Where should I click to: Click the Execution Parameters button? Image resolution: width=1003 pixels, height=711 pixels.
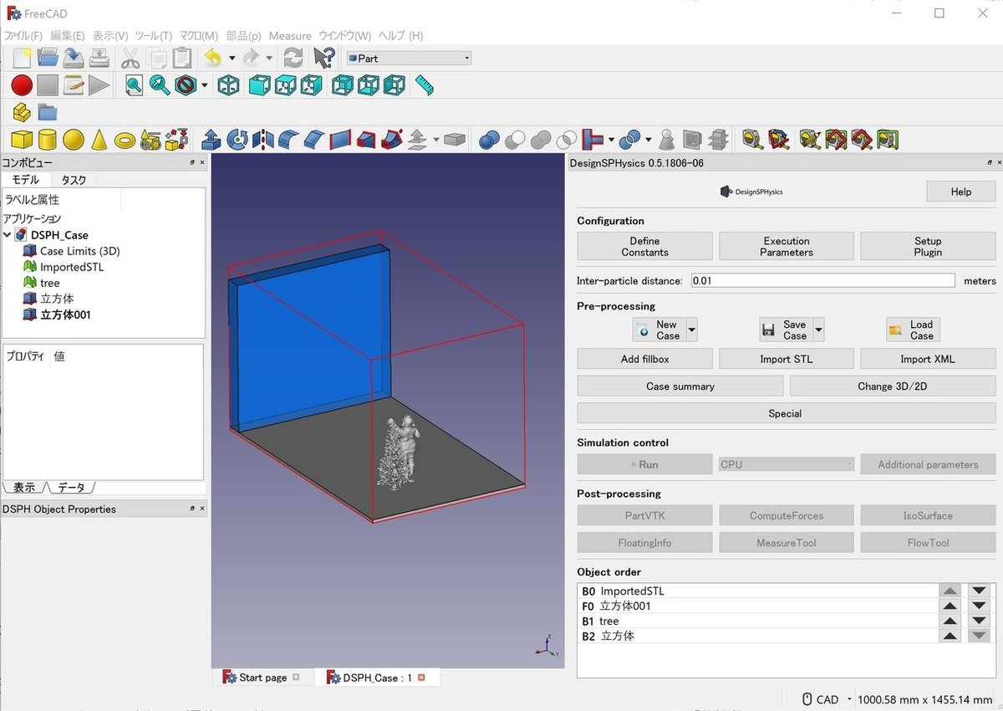coord(787,246)
